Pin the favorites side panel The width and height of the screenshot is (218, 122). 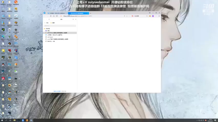73,19
